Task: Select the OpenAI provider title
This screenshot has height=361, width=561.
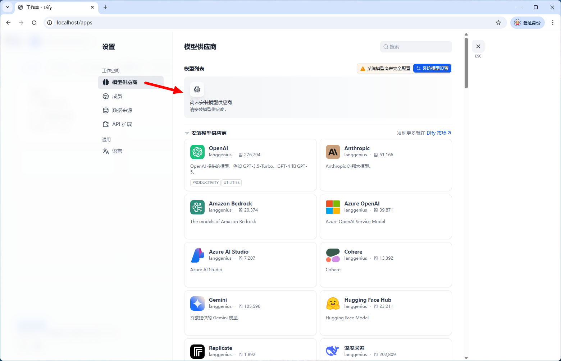Action: (x=218, y=148)
